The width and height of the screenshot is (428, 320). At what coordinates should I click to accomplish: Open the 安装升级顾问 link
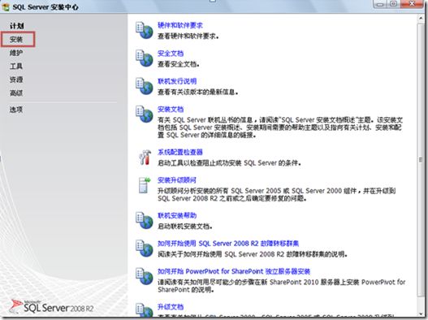(177, 180)
